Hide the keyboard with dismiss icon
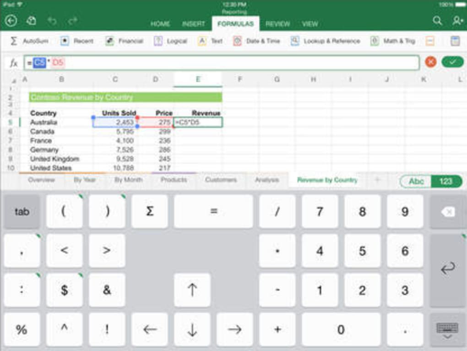Screen dimensions: 467x351 pyautogui.click(x=447, y=330)
